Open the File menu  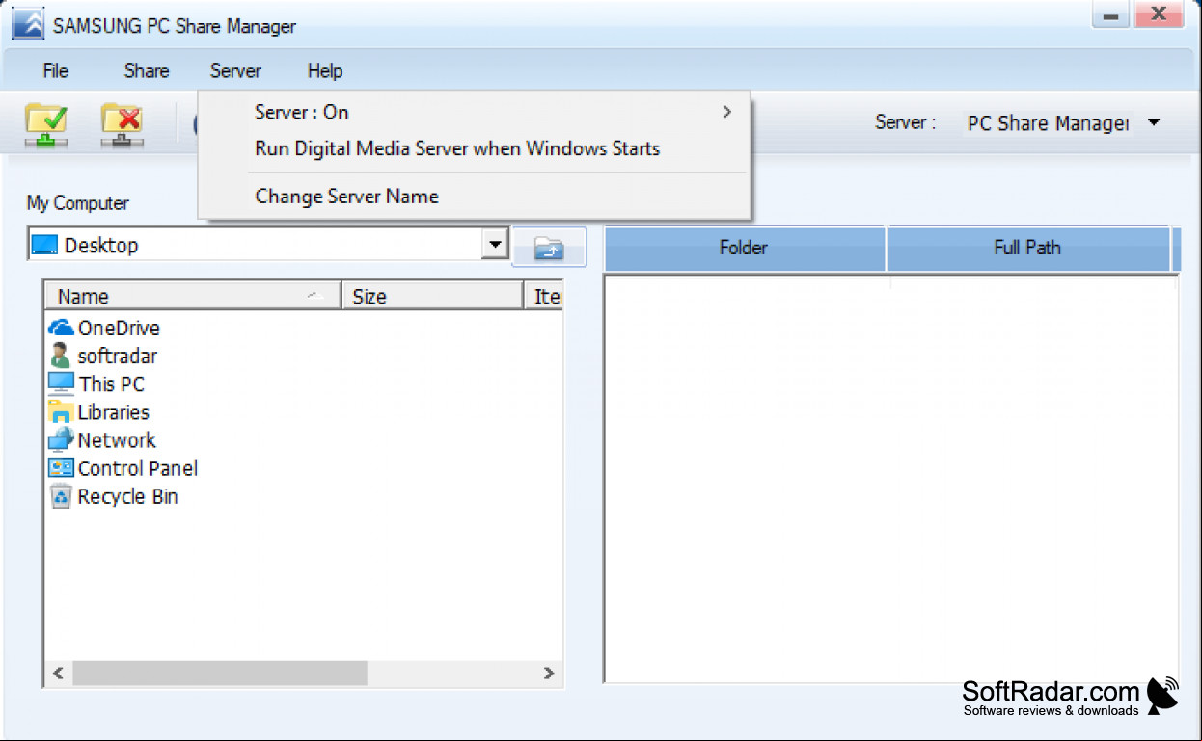pyautogui.click(x=56, y=70)
